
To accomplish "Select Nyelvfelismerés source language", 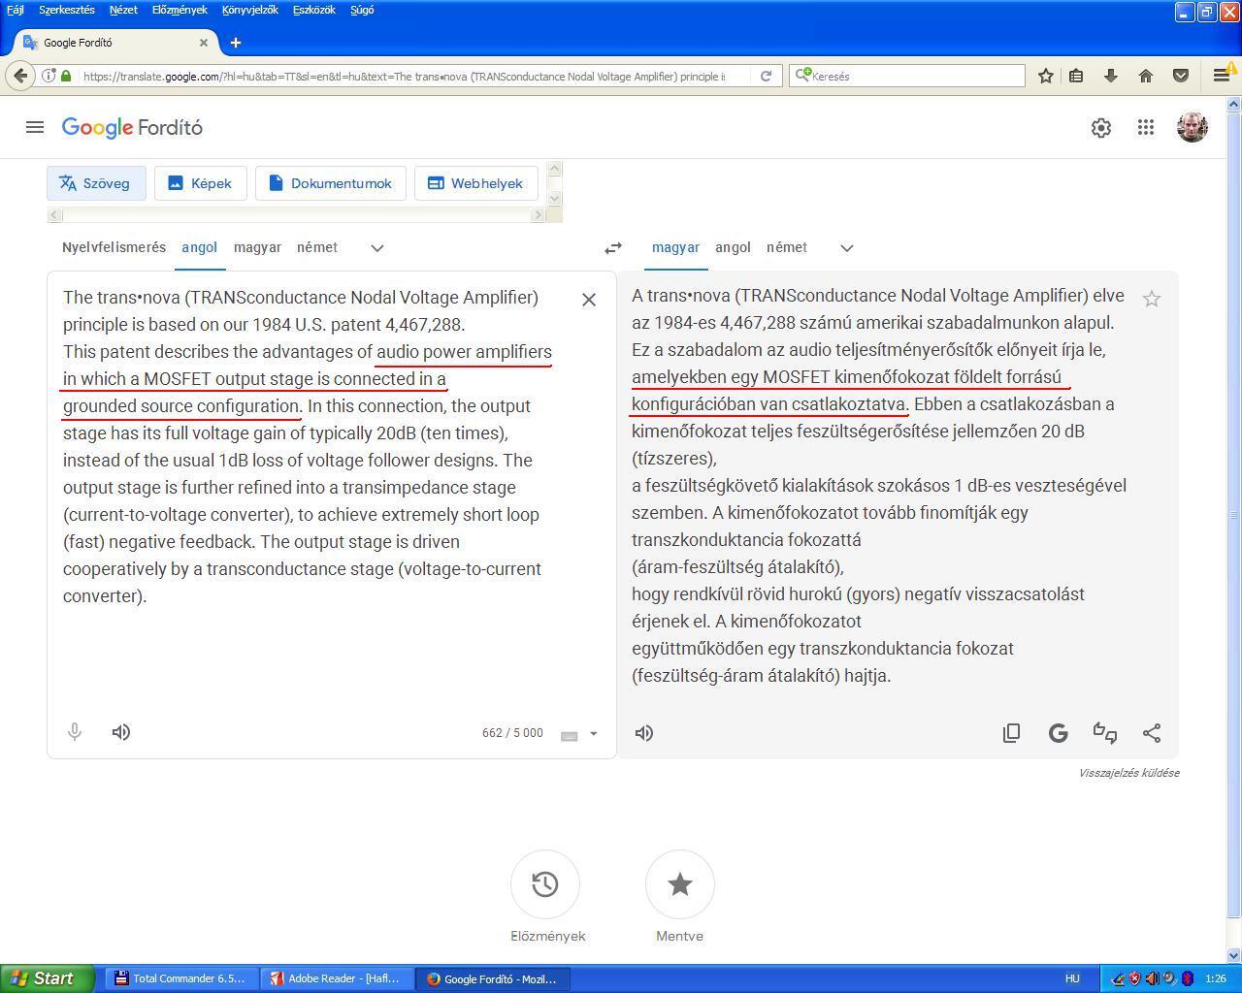I will tap(114, 247).
